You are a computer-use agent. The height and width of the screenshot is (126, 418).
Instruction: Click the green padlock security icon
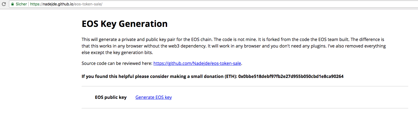click(x=12, y=4)
